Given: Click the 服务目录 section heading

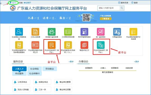Looking at the screenshot, I should tap(18, 62).
